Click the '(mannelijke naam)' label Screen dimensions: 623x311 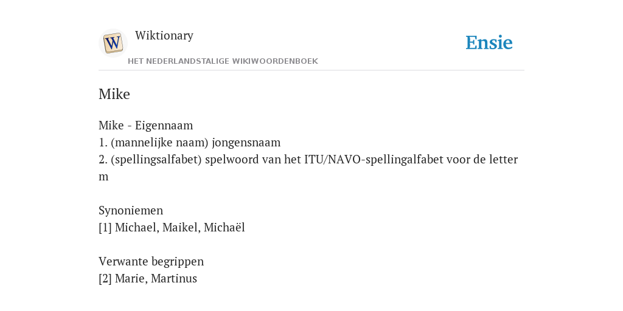coord(160,142)
